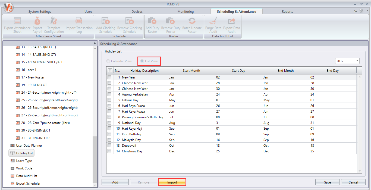Select roster 16 - acct 1
Viewport: 371px width, 190px height.
pos(26,70)
